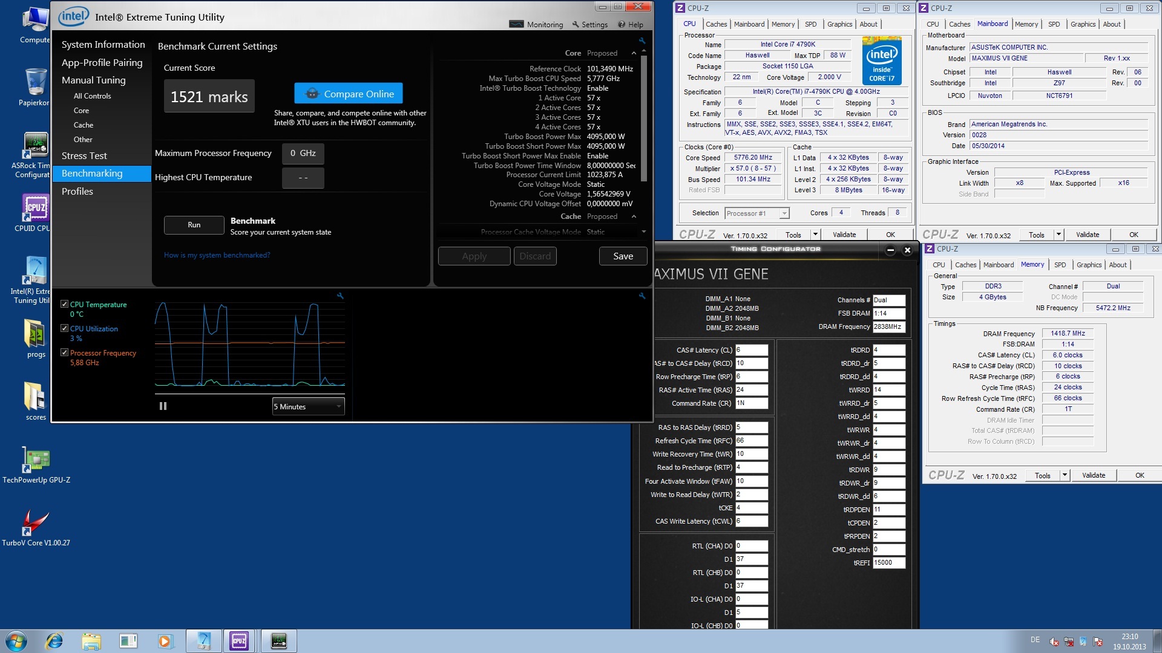Click tREFI value field in Timing Configurator
Image resolution: width=1162 pixels, height=653 pixels.
point(888,562)
